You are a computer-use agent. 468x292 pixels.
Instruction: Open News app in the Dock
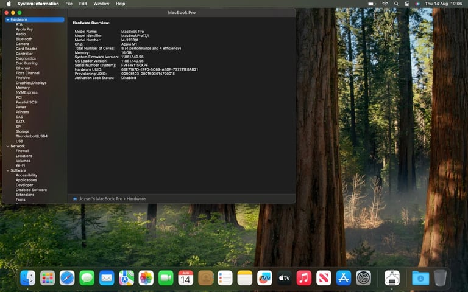[x=324, y=277]
